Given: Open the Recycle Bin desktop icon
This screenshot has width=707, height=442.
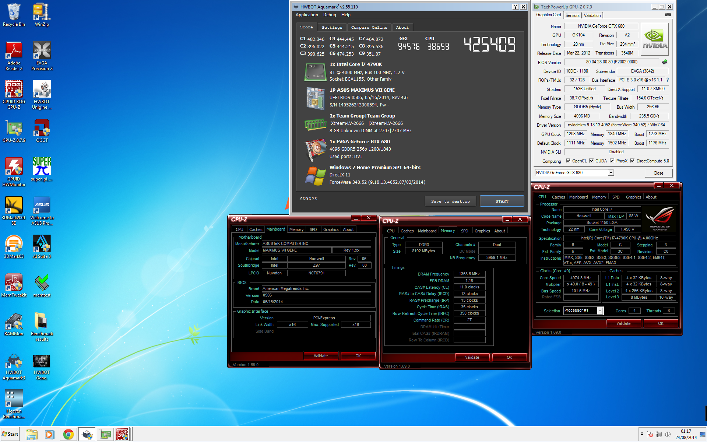Looking at the screenshot, I should (x=14, y=15).
